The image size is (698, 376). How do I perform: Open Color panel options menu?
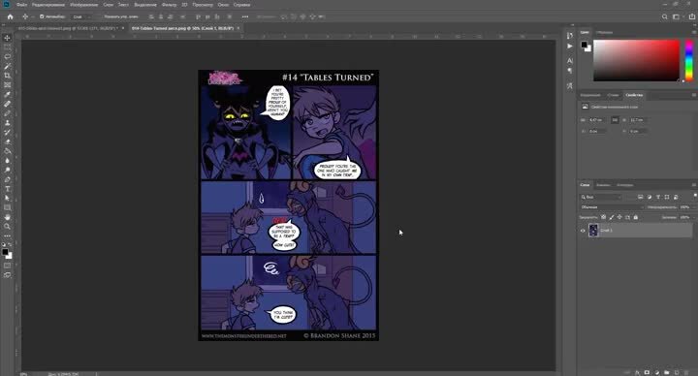click(x=693, y=33)
